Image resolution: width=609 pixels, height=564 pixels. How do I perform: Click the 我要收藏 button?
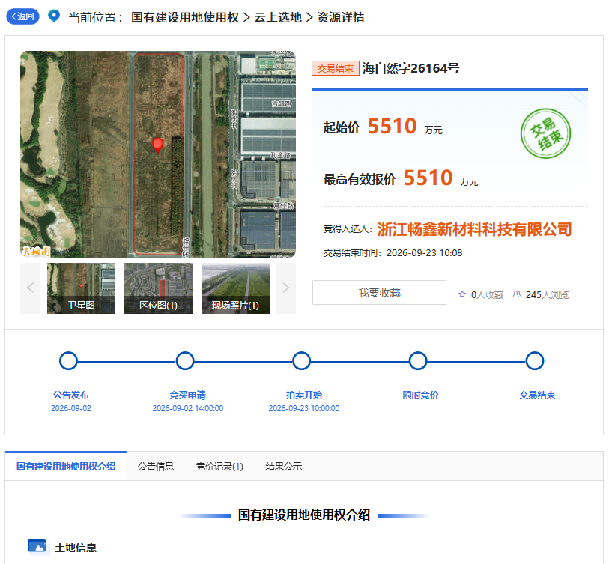click(379, 293)
